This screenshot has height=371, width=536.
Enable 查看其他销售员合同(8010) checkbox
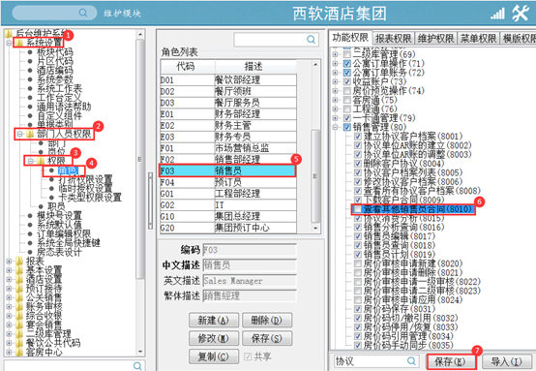tap(358, 209)
